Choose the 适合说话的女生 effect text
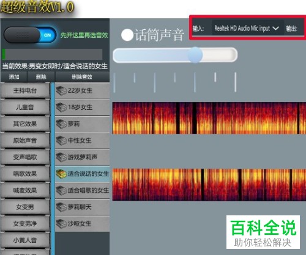 (x=88, y=174)
